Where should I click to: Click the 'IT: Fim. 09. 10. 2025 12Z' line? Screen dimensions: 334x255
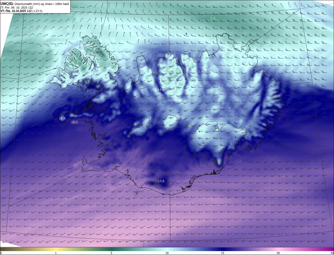pyautogui.click(x=17, y=8)
